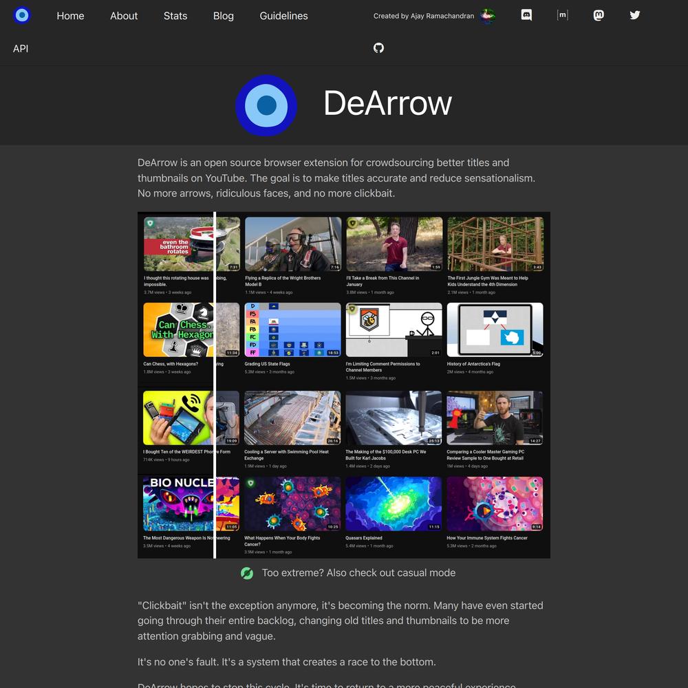The width and height of the screenshot is (688, 688).
Task: Open the Stats page
Action: pyautogui.click(x=175, y=16)
